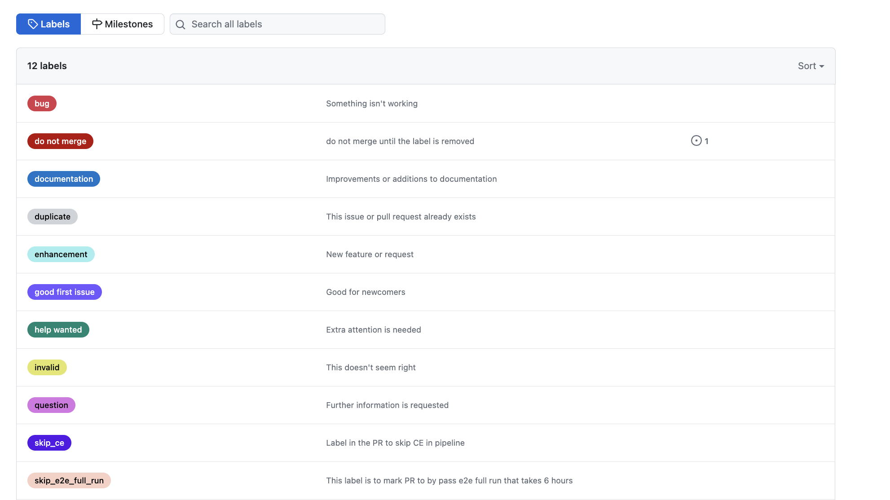This screenshot has width=890, height=500.
Task: Switch to the Milestones tab
Action: coord(122,24)
